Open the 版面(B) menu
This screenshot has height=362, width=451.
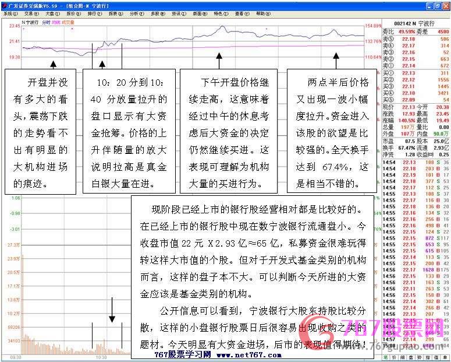point(200,13)
